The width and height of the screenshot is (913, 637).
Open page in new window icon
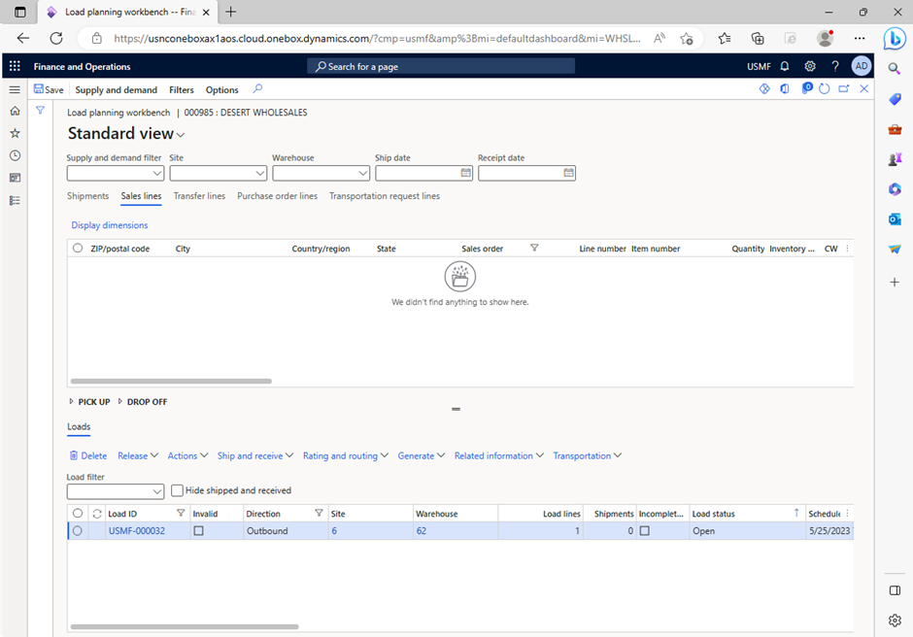click(843, 88)
